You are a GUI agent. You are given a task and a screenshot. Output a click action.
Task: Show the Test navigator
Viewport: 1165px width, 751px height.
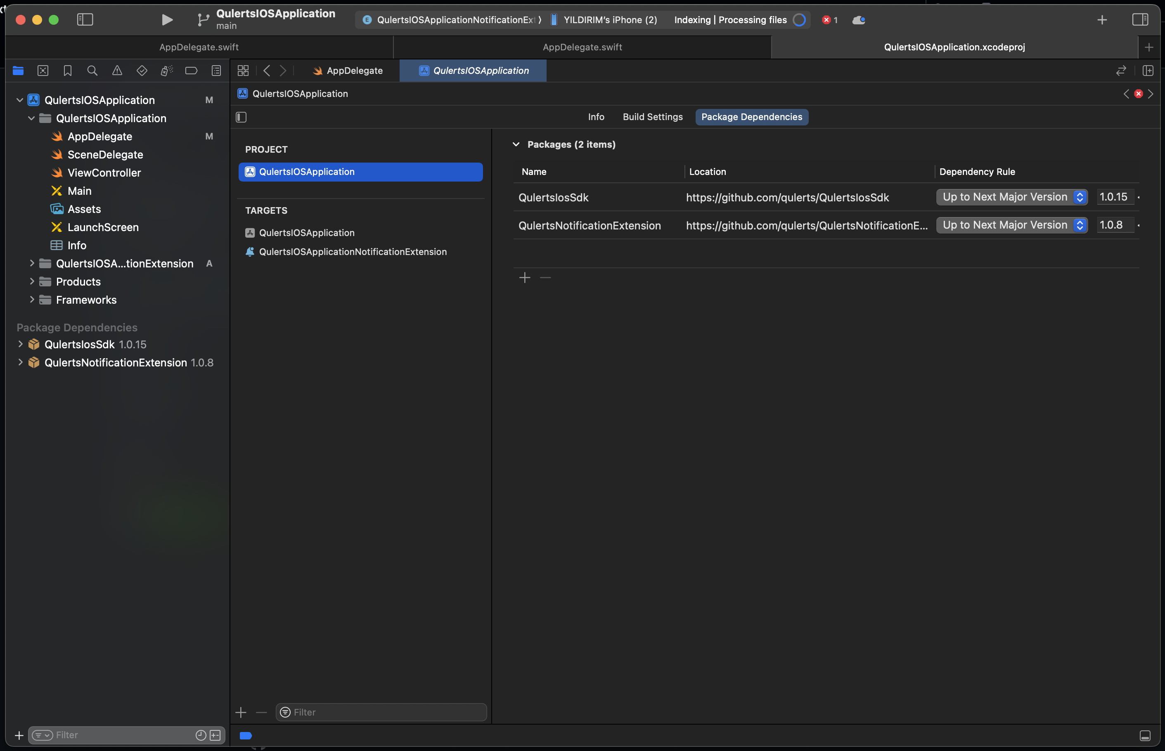[142, 71]
